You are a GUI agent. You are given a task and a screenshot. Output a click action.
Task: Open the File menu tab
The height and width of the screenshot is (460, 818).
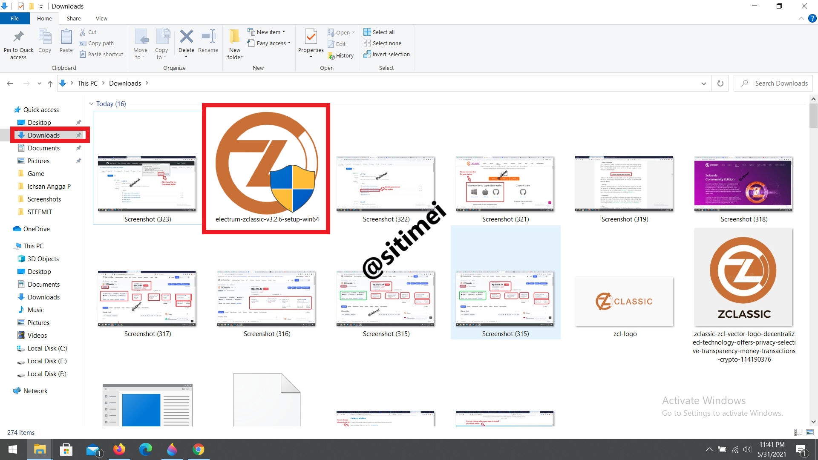[14, 18]
